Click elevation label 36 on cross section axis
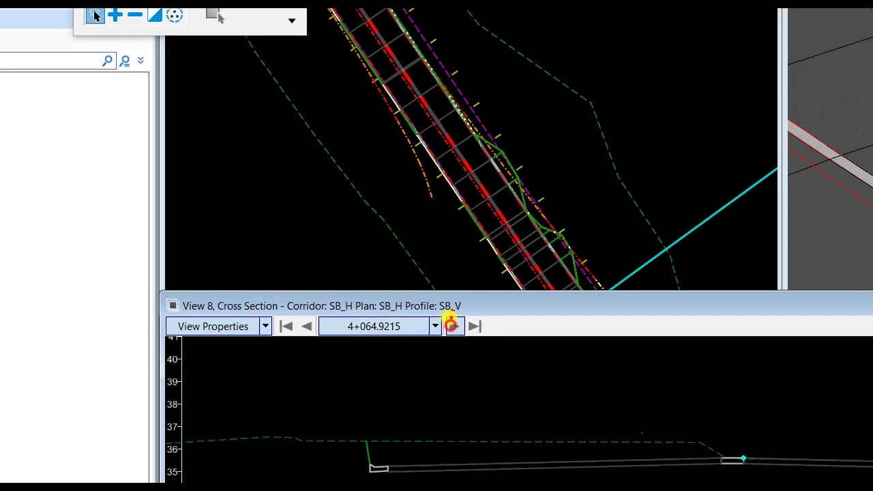This screenshot has height=491, width=873. (x=173, y=449)
